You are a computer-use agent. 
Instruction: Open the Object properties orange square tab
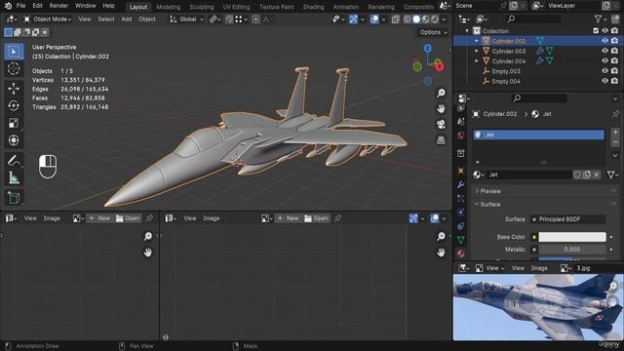[461, 171]
